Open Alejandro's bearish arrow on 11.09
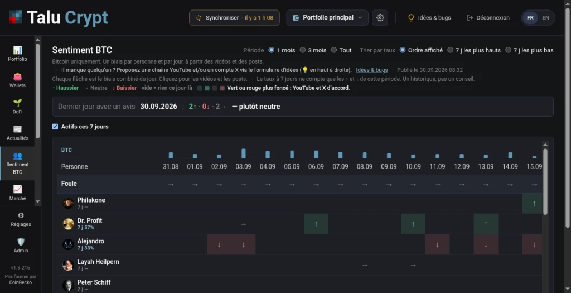 tap(437, 244)
